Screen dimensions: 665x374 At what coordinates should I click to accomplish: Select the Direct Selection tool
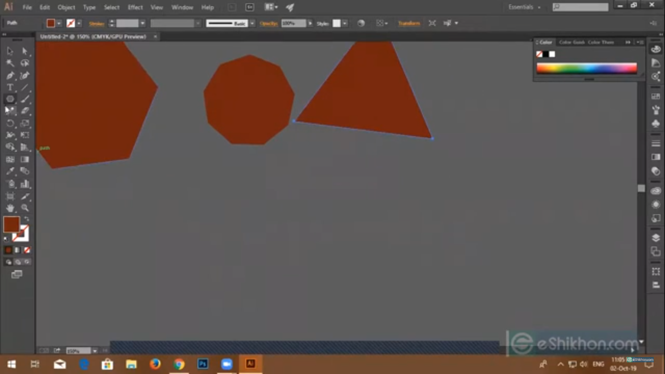[x=25, y=51]
